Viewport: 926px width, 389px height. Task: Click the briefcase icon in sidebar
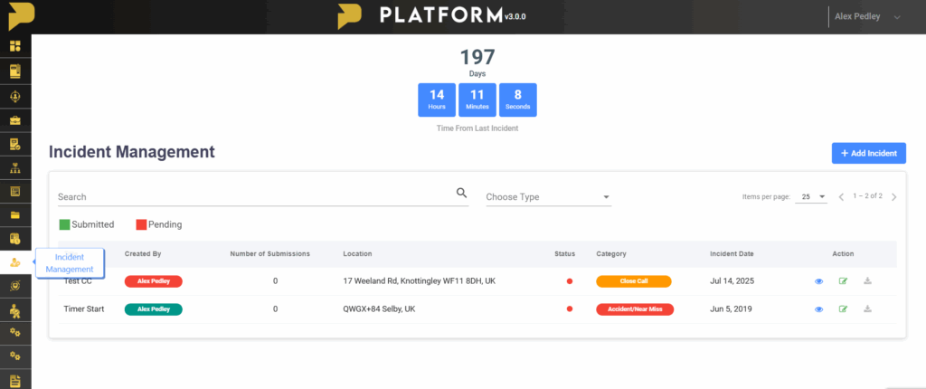coord(15,119)
